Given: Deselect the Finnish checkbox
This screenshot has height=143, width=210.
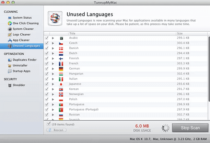Looking at the screenshot, I should click(x=47, y=58).
